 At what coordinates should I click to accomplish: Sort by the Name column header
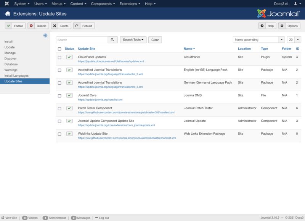tap(189, 49)
